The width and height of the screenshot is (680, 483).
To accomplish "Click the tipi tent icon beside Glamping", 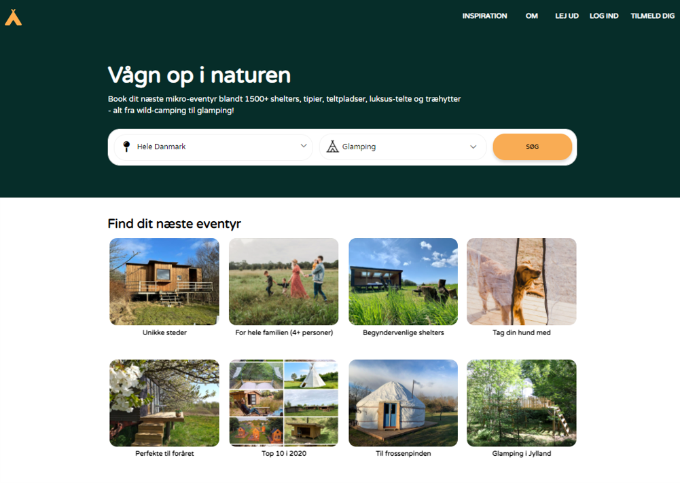I will (x=333, y=147).
